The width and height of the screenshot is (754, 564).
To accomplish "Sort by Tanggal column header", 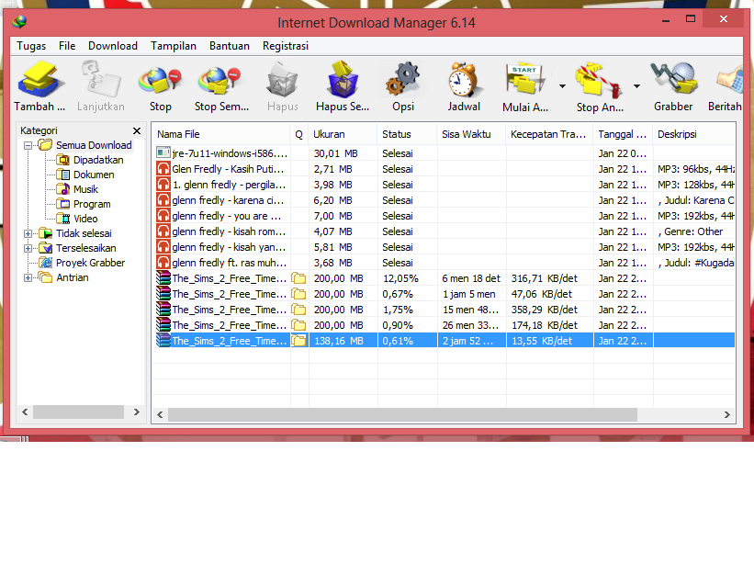I will point(623,134).
